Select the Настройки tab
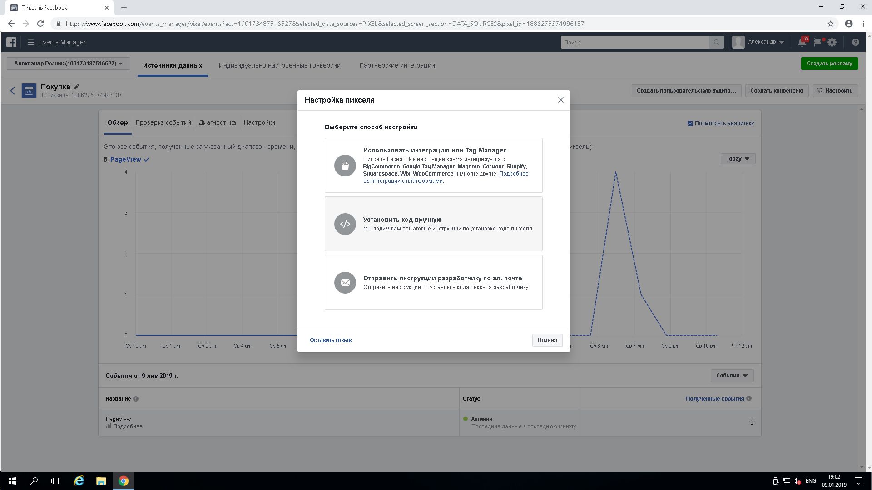 point(259,122)
